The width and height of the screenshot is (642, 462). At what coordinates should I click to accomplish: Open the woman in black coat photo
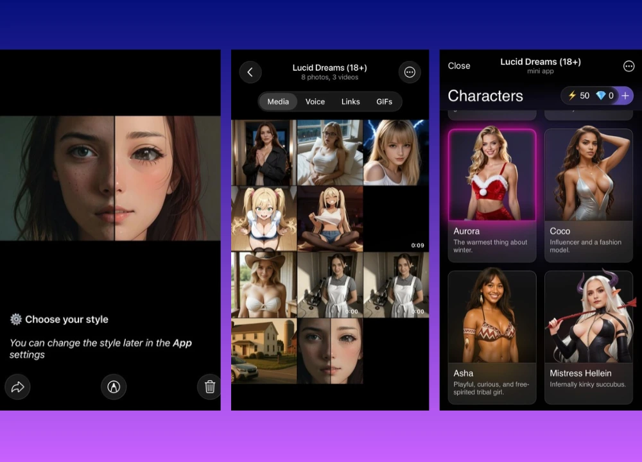[x=264, y=153]
